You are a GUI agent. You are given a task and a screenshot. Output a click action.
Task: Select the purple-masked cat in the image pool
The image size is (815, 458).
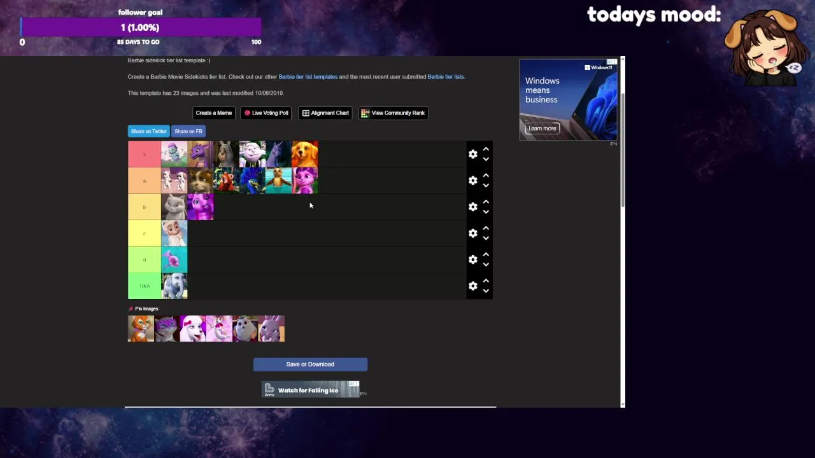tap(167, 329)
